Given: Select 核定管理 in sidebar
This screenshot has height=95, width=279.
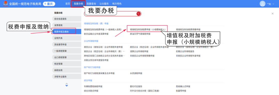Looking at the screenshot, I should coord(67,64).
